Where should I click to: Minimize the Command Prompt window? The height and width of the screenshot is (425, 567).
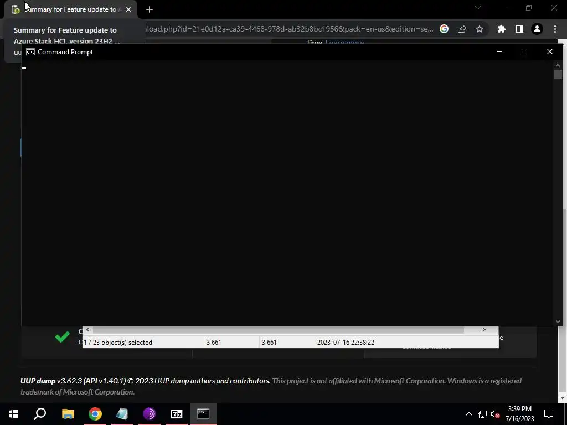(499, 51)
